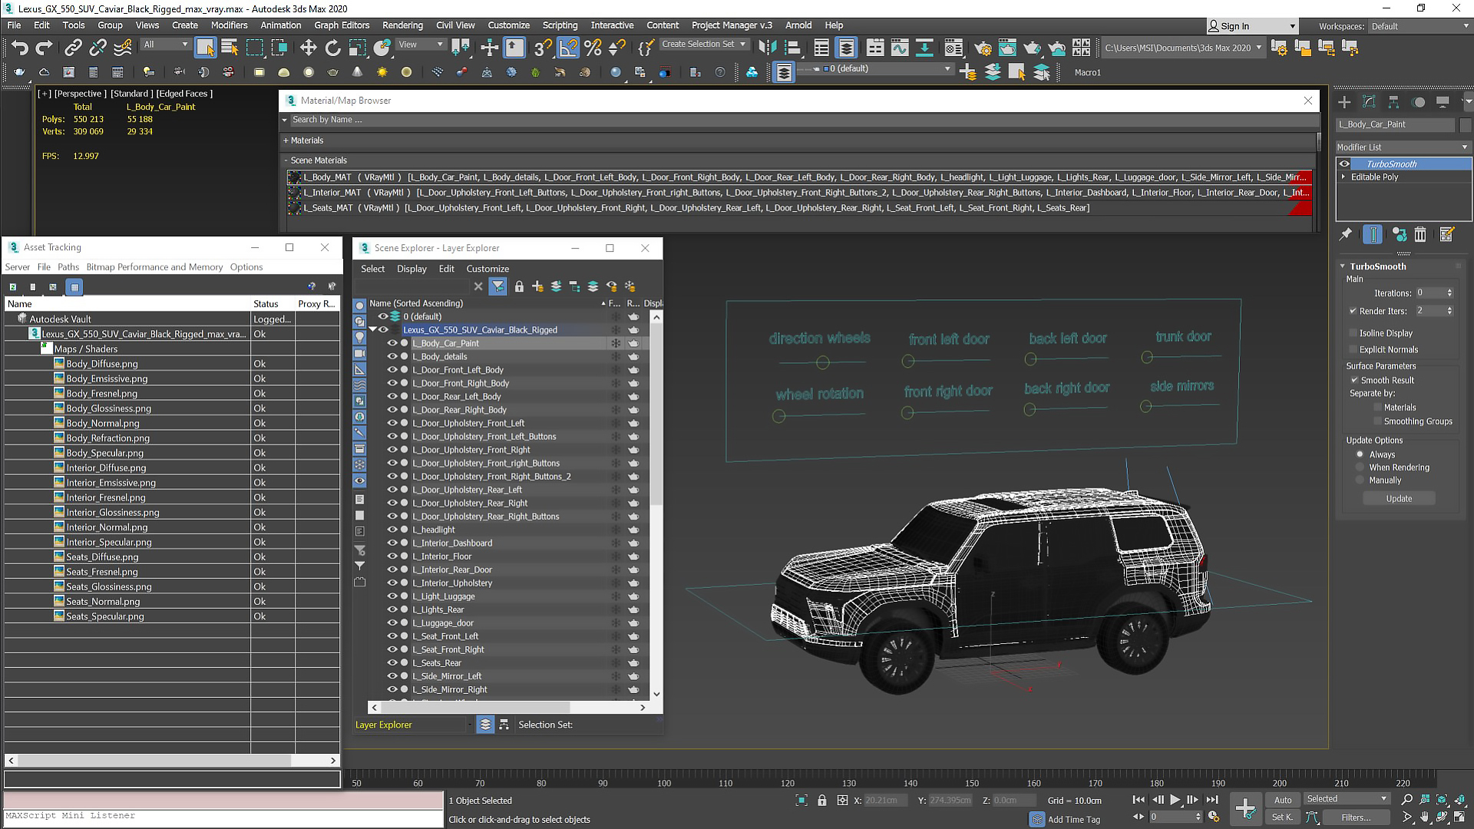Click the filter funnel icon in Scene Explorer

(498, 286)
